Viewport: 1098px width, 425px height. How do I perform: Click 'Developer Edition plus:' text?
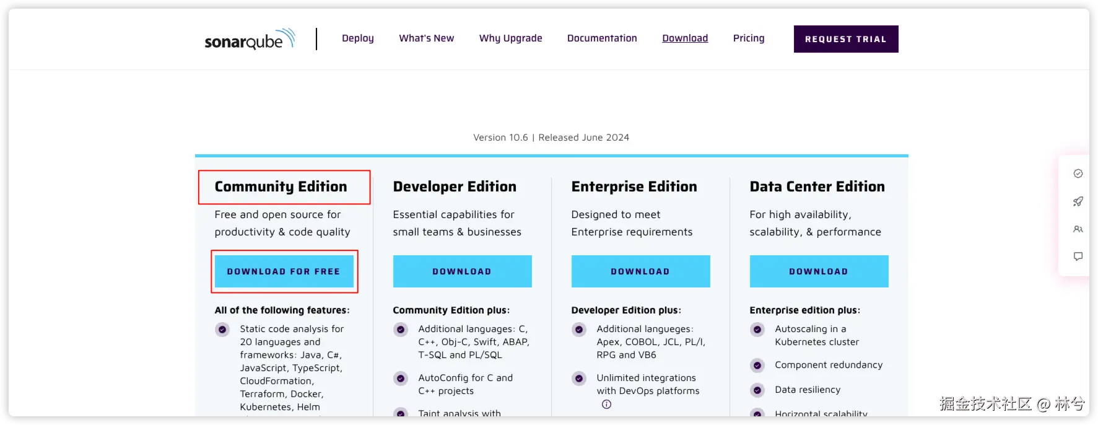pos(626,310)
